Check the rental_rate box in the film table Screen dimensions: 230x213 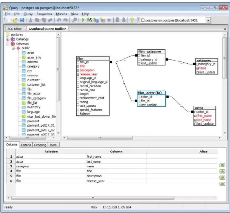click(x=78, y=90)
